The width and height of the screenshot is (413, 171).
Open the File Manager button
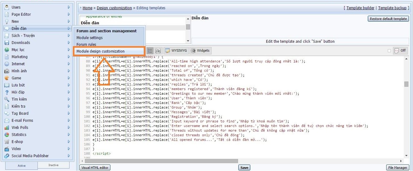click(x=398, y=168)
